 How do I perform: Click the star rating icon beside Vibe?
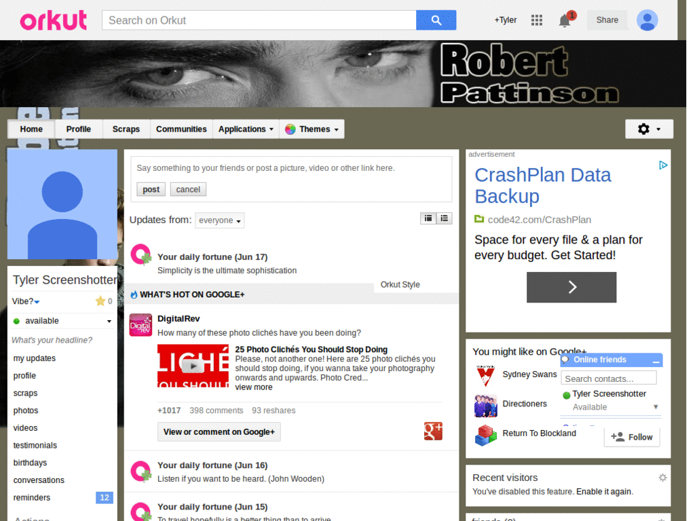[x=100, y=301]
